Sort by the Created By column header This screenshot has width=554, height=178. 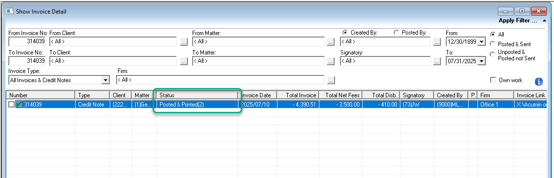(451, 95)
